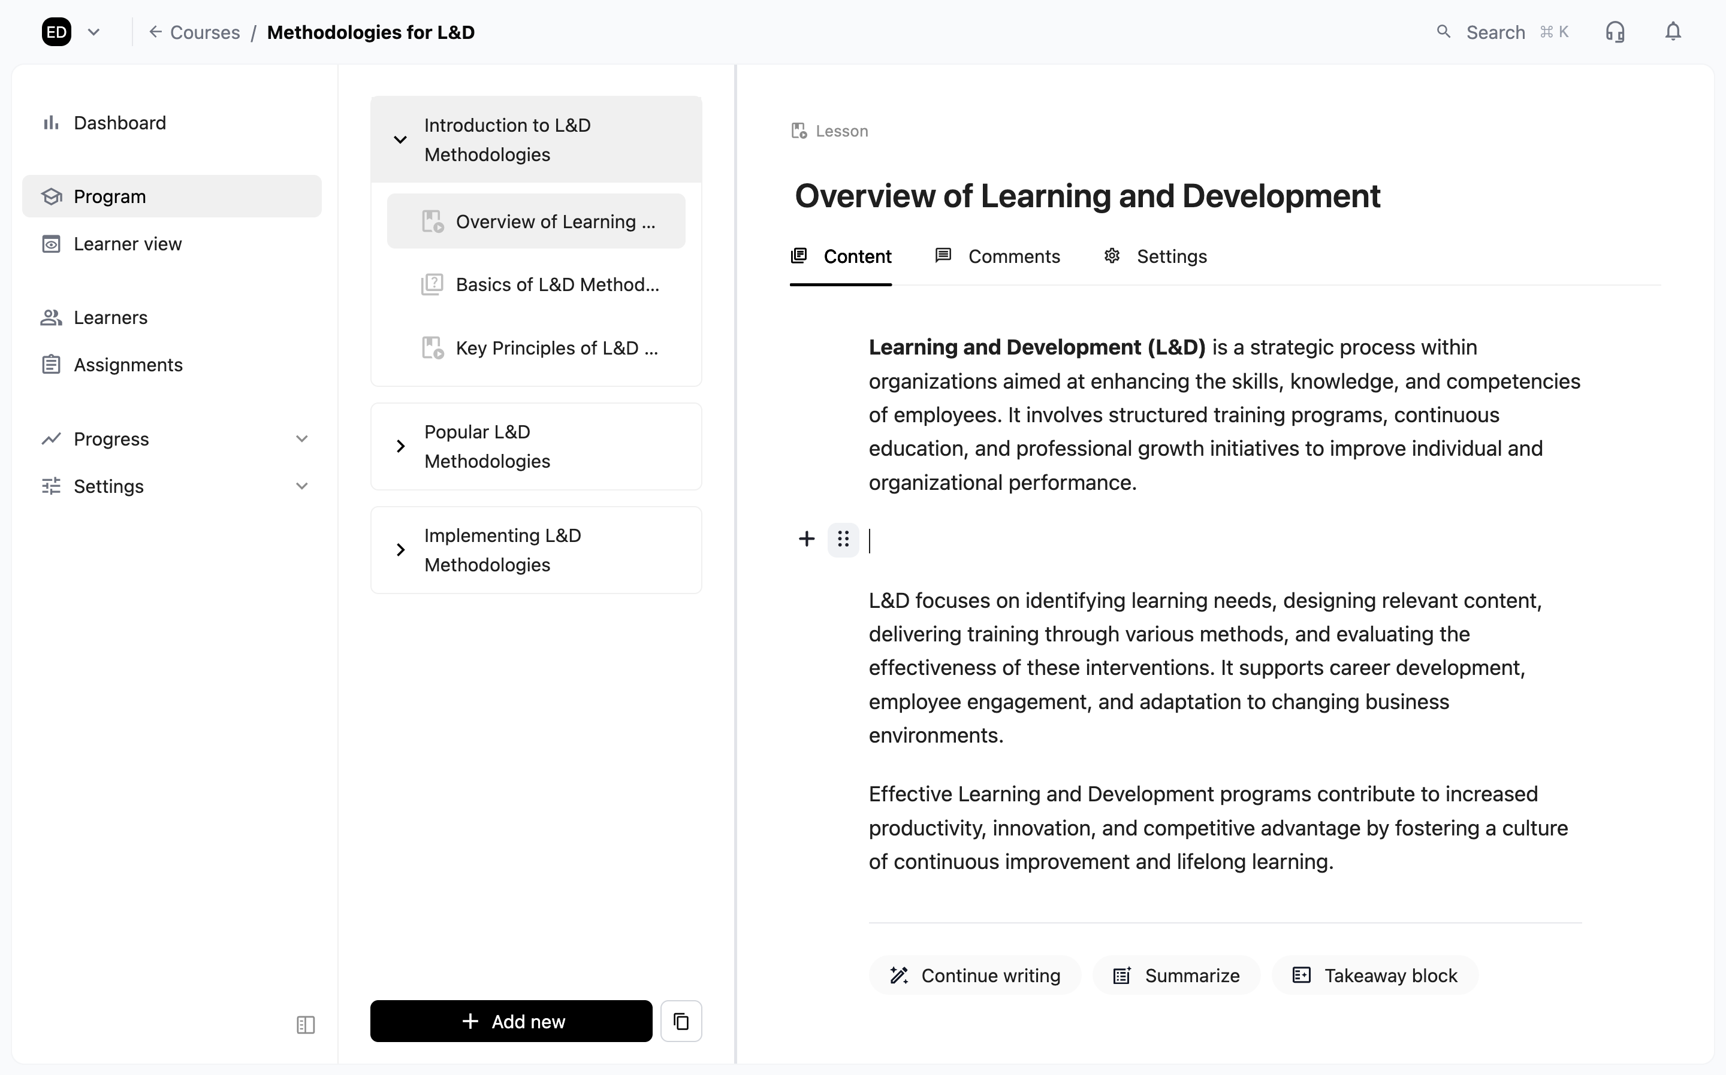Click the block drag handle icon

tap(844, 539)
